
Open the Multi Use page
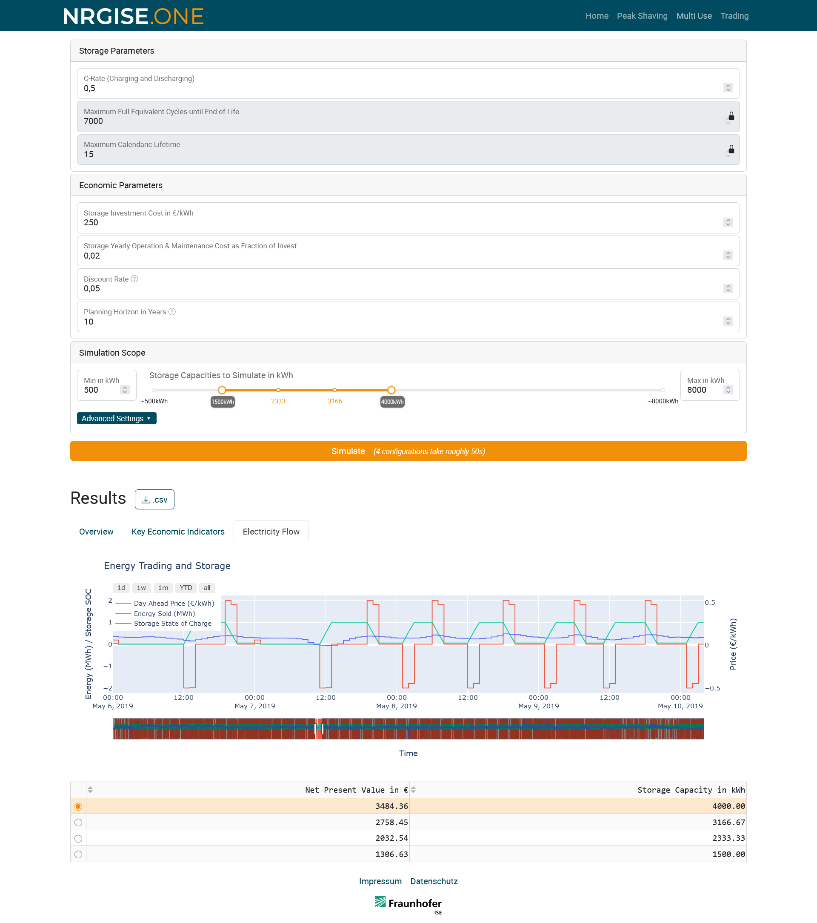[x=694, y=16]
